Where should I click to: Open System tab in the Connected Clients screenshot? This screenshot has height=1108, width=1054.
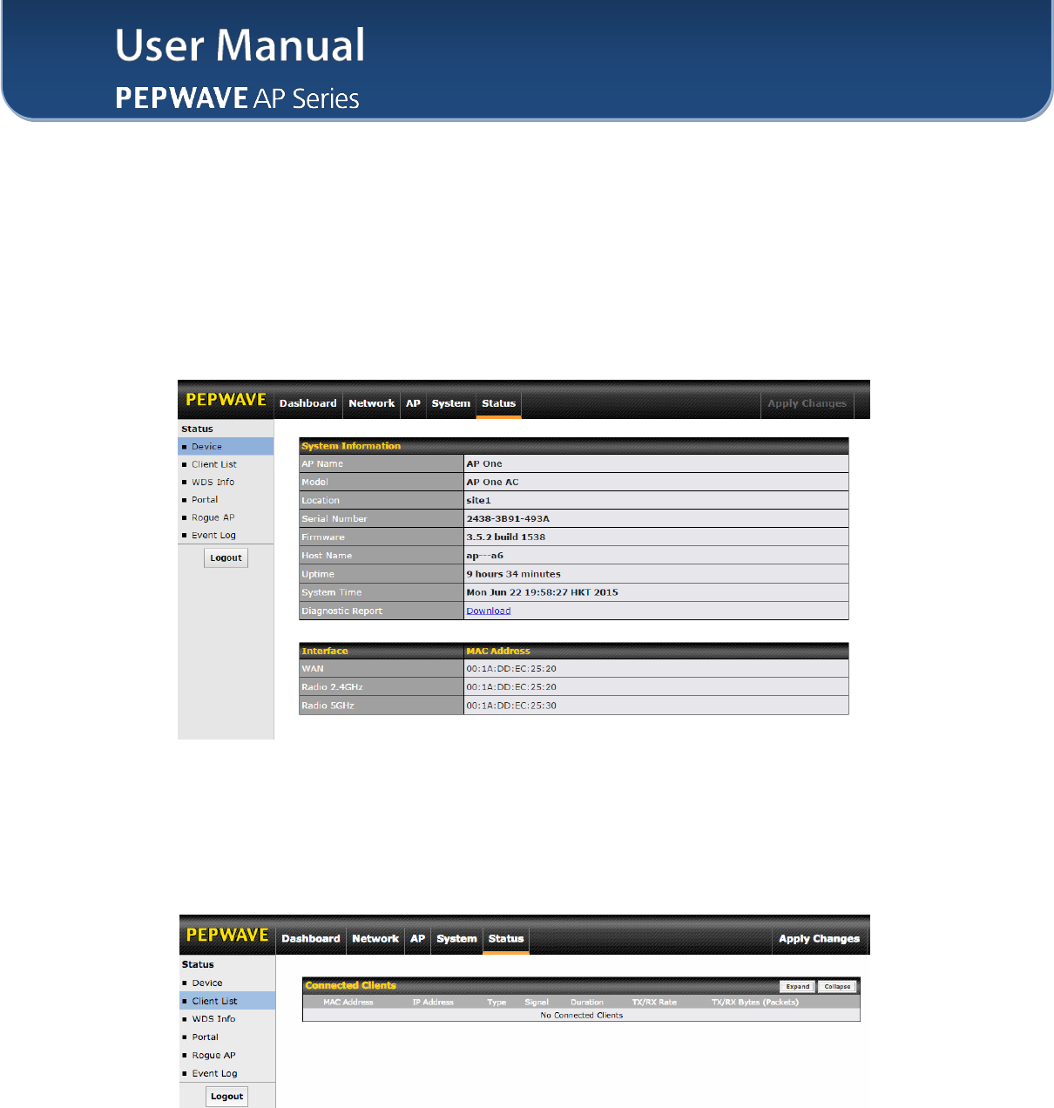pyautogui.click(x=456, y=939)
